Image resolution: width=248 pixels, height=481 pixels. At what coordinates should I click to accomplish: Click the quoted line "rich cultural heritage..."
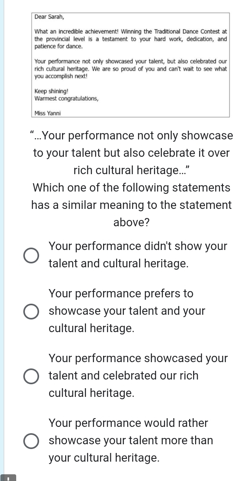click(132, 170)
